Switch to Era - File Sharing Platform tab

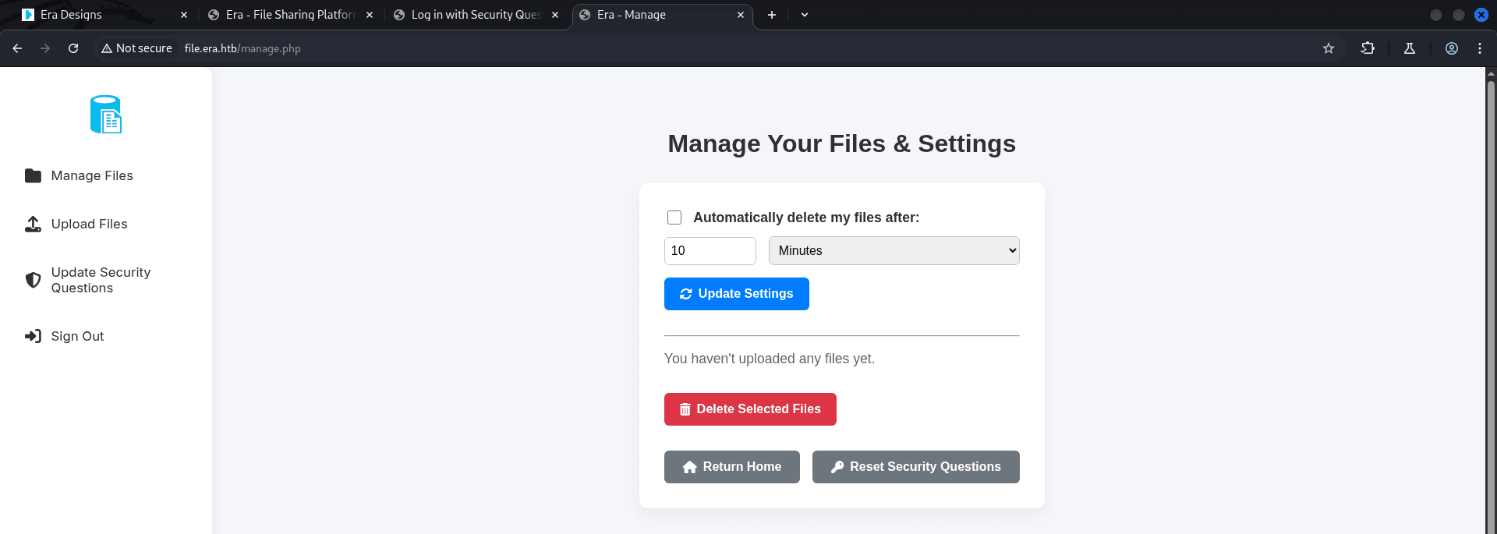290,15
